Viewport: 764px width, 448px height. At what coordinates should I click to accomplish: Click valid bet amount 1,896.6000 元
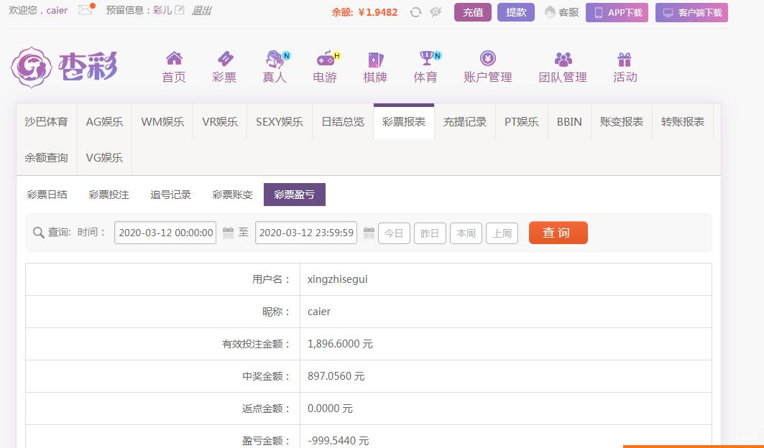pos(340,344)
